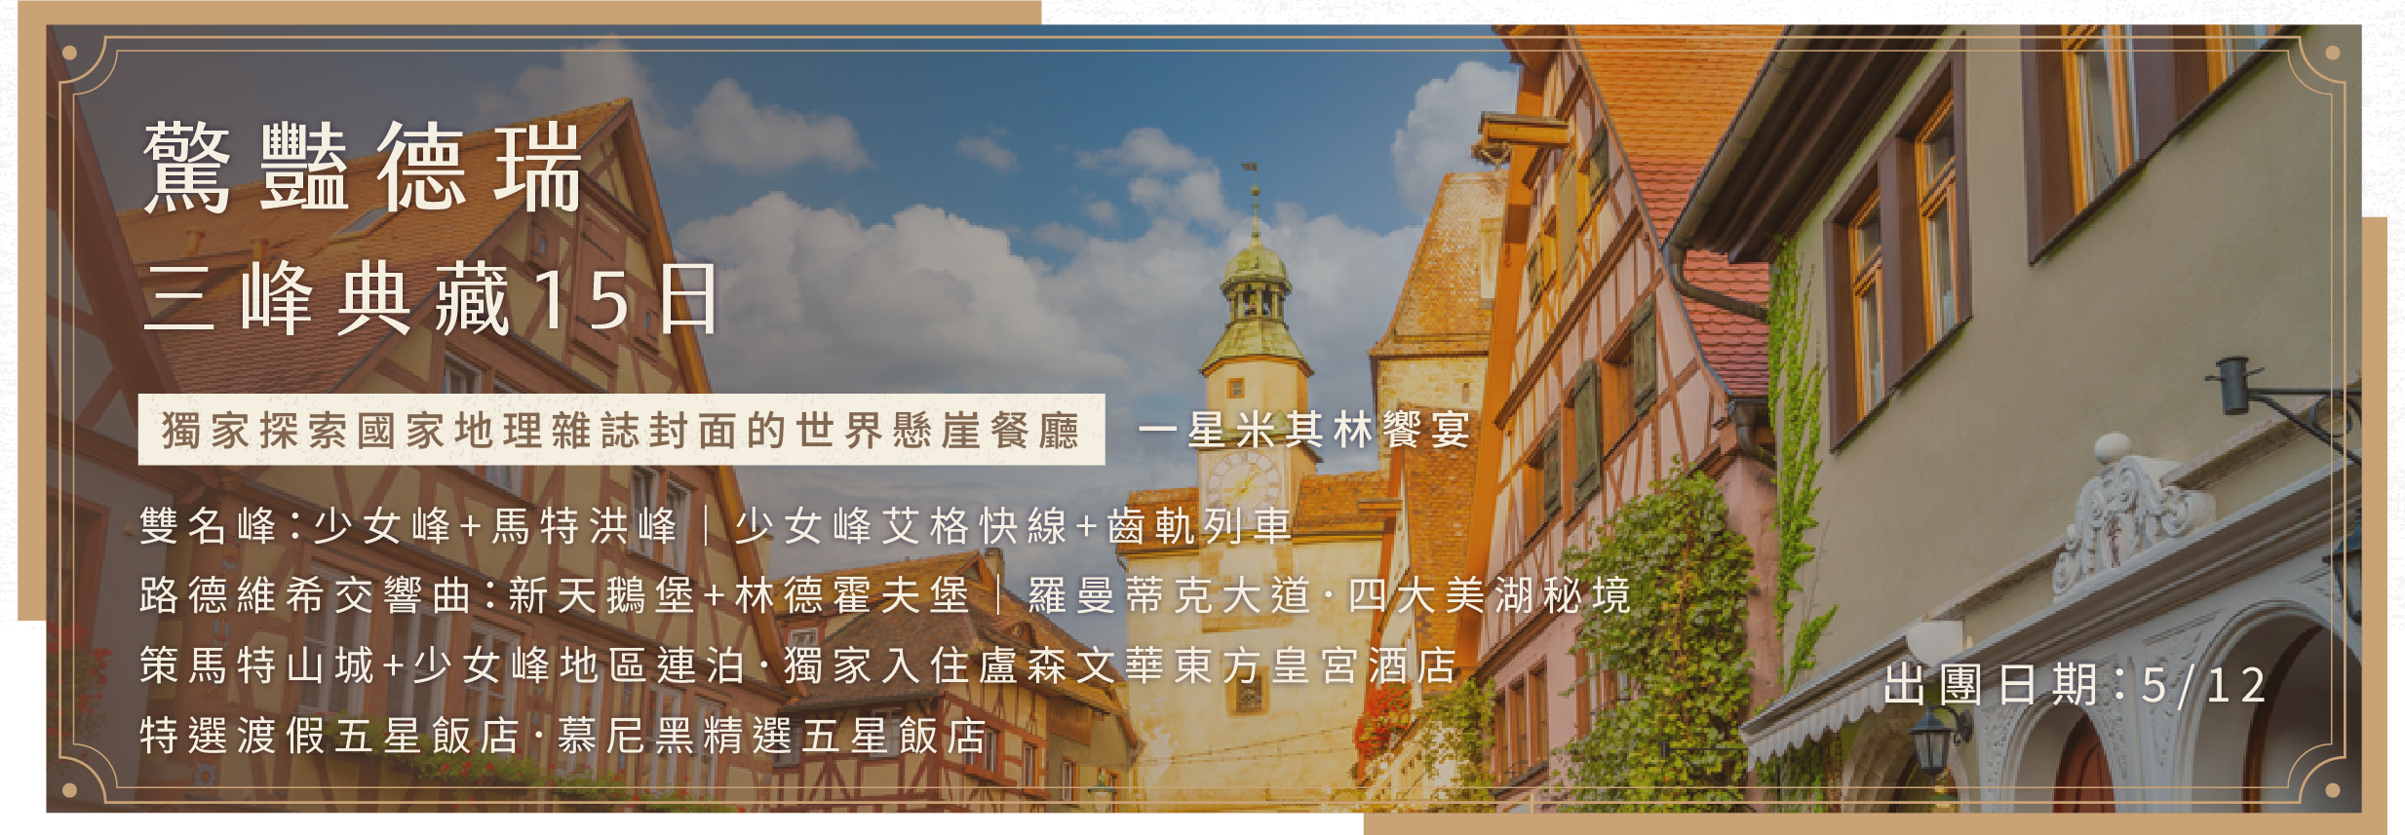The height and width of the screenshot is (835, 2405).
Task: Click the 出團日期:5/12 departure date
Action: click(2074, 685)
